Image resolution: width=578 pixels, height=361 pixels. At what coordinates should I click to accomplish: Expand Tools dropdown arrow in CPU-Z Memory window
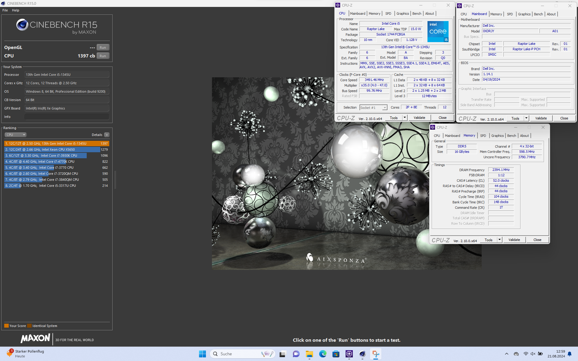click(500, 240)
